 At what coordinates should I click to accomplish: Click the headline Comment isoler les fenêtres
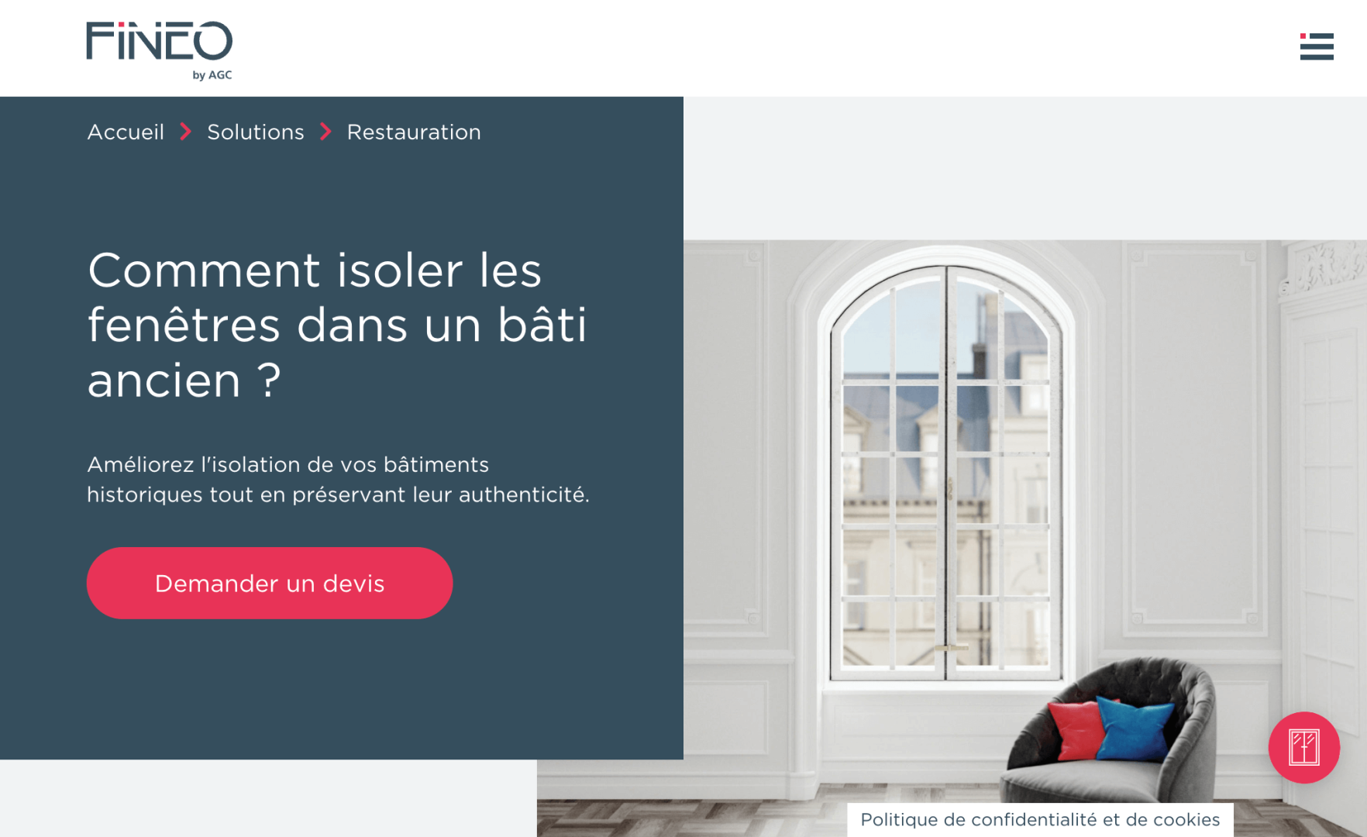pos(337,324)
